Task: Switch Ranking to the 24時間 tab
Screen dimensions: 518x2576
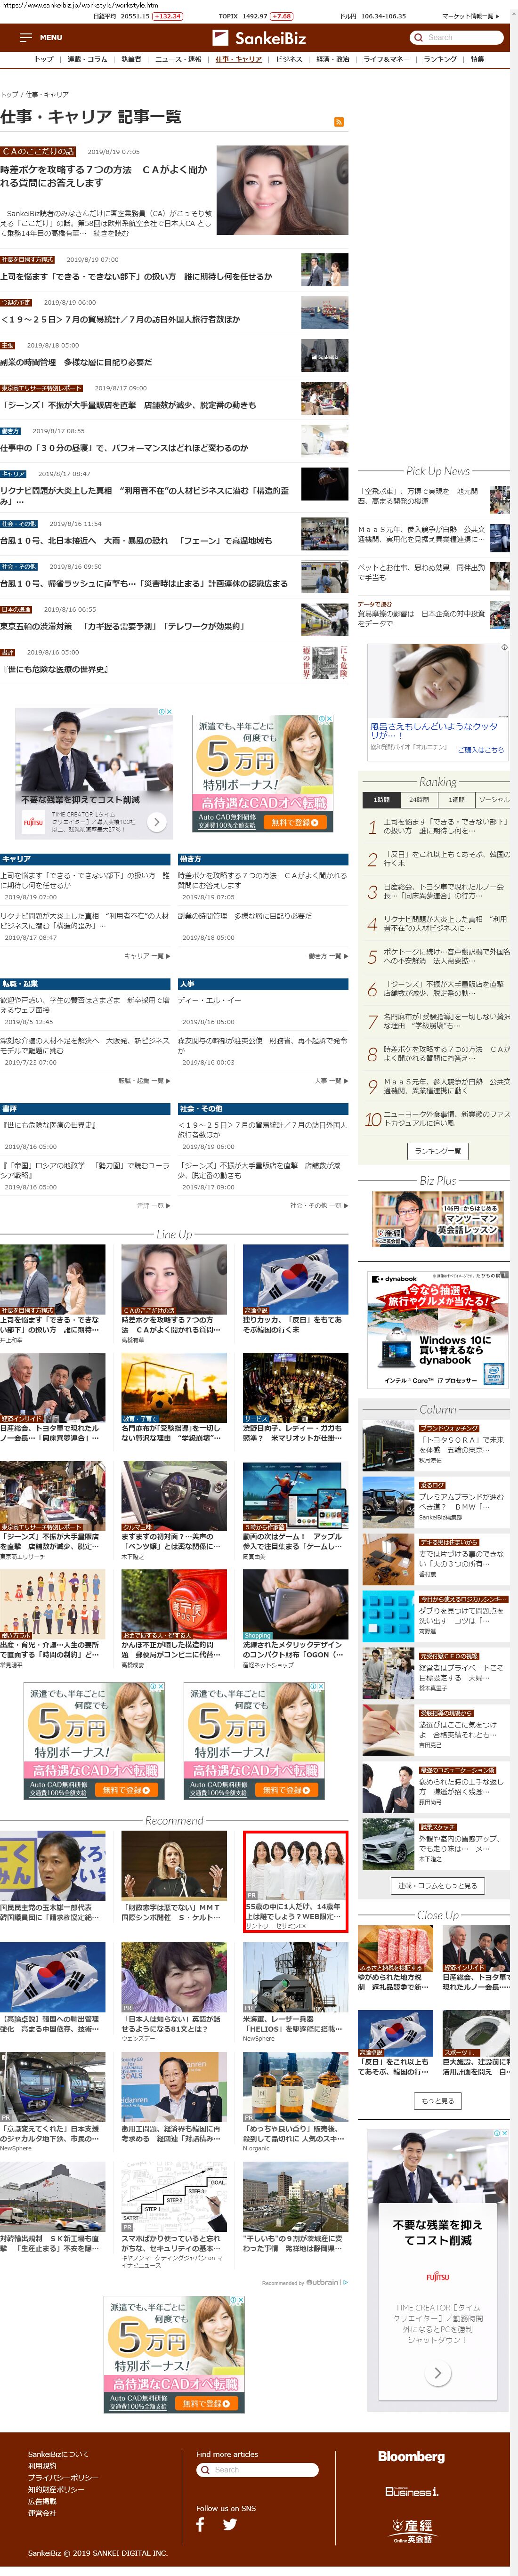Action: 418,799
